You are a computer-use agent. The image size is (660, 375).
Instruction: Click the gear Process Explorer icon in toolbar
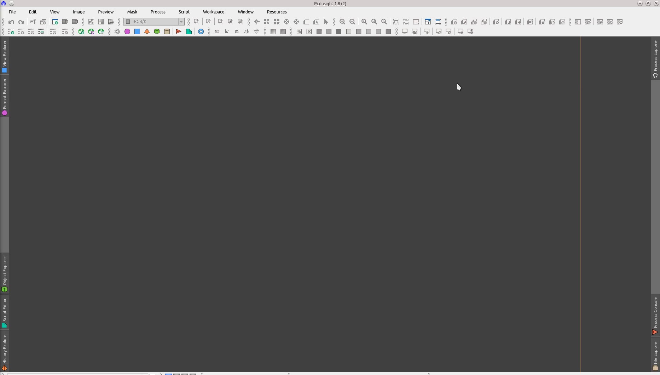(117, 32)
